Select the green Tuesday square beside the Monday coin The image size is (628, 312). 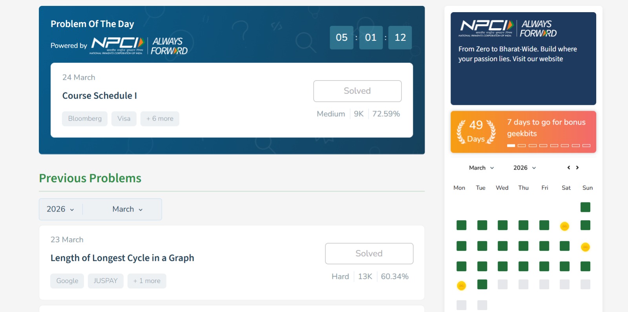(482, 284)
